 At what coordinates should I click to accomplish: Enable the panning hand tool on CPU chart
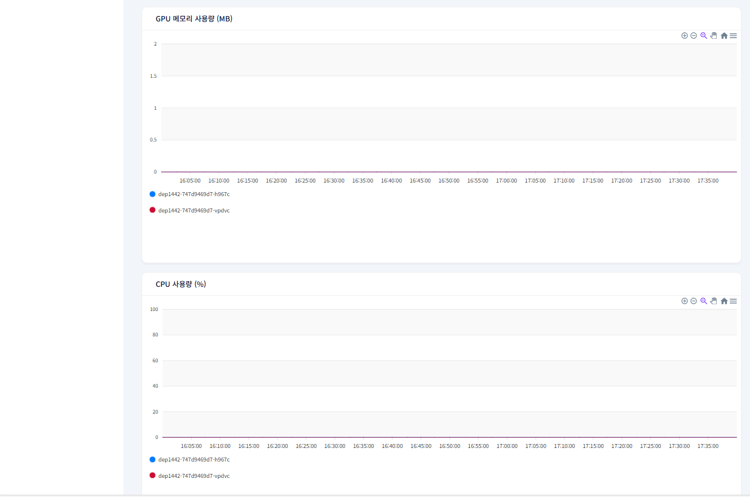(713, 301)
